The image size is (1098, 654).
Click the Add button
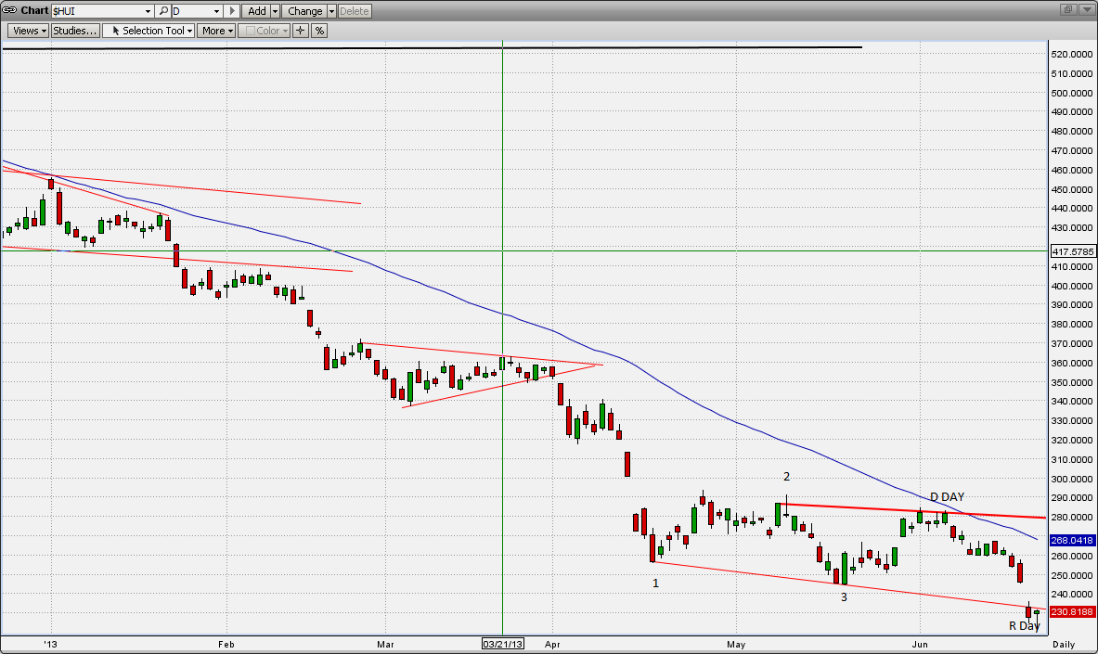(x=256, y=11)
